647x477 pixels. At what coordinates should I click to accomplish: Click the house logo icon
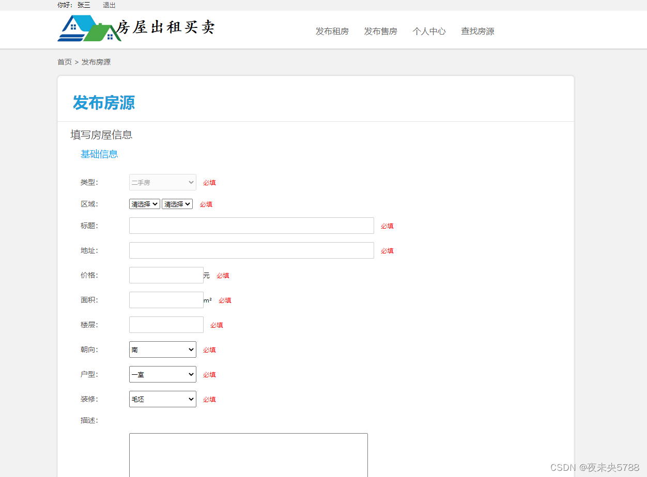pyautogui.click(x=89, y=28)
